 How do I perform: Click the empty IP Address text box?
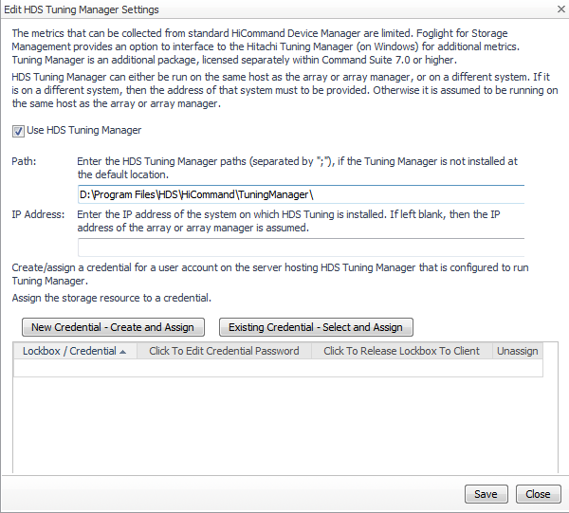click(x=301, y=247)
